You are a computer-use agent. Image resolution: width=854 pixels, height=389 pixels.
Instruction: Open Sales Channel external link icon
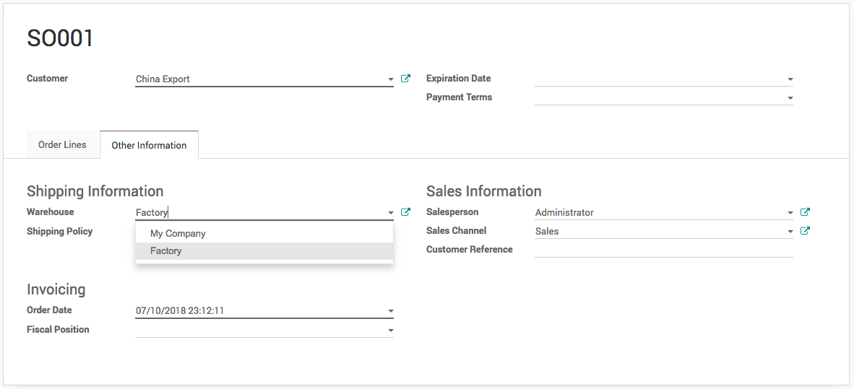pos(805,231)
